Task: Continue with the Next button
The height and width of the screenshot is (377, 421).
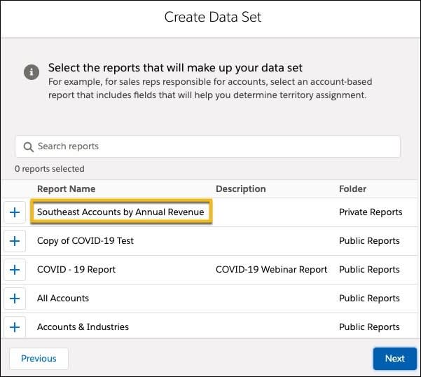Action: pyautogui.click(x=394, y=359)
